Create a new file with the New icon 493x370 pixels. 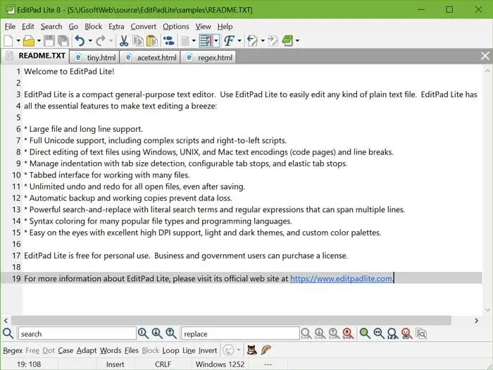[x=8, y=41]
